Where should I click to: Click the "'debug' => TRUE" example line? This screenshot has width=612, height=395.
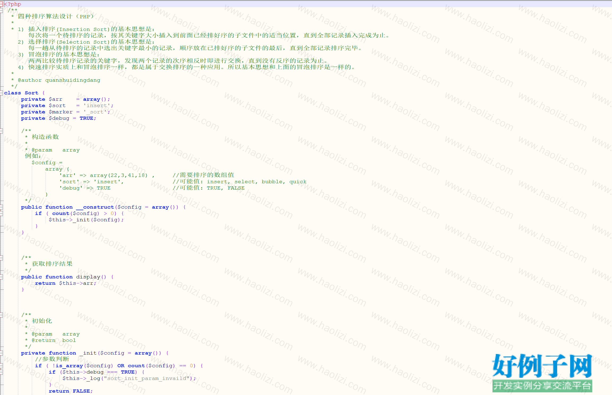(85, 188)
